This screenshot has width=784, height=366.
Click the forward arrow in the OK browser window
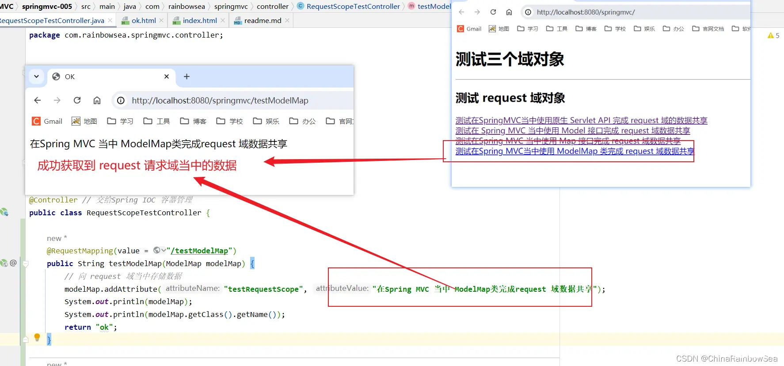click(57, 100)
